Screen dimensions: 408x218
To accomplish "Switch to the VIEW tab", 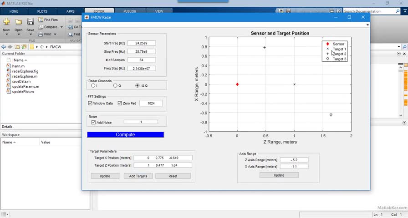I will tap(159, 11).
